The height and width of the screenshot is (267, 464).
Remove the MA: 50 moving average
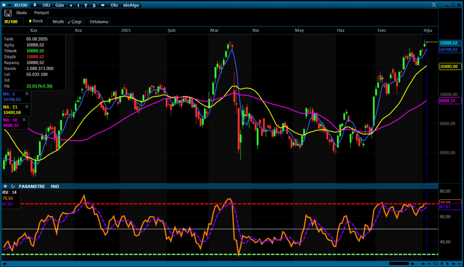click(x=24, y=120)
